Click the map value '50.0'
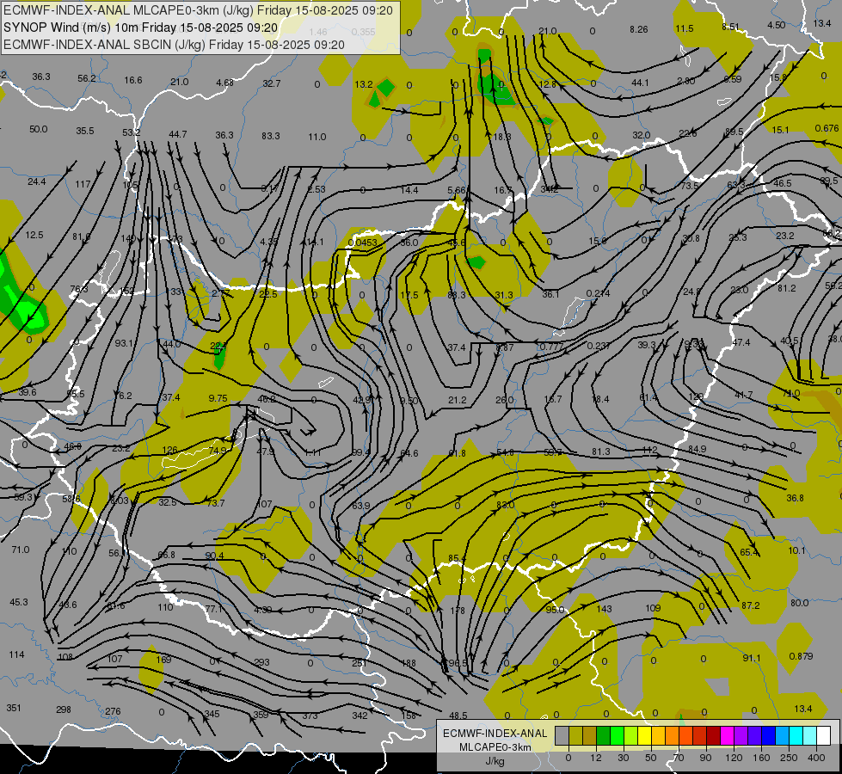Screen dimensions: 842x774 pos(38,129)
